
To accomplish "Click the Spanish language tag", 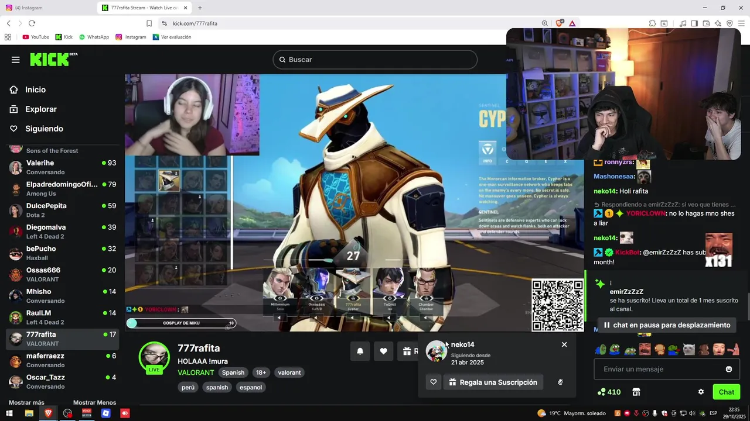I will 233,372.
